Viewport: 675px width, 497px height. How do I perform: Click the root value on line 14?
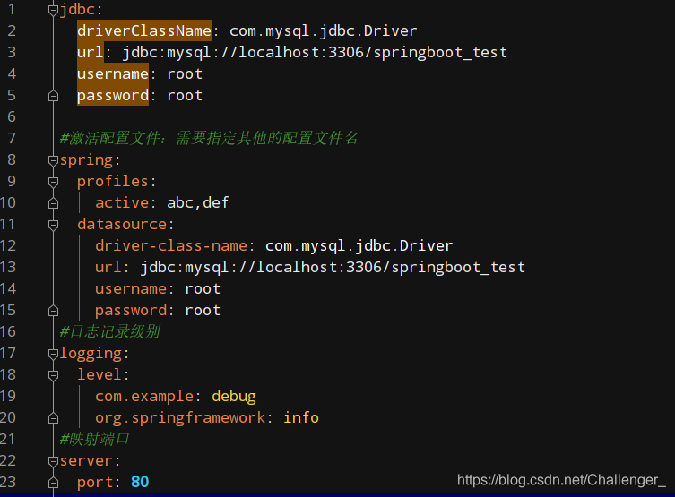coord(203,289)
